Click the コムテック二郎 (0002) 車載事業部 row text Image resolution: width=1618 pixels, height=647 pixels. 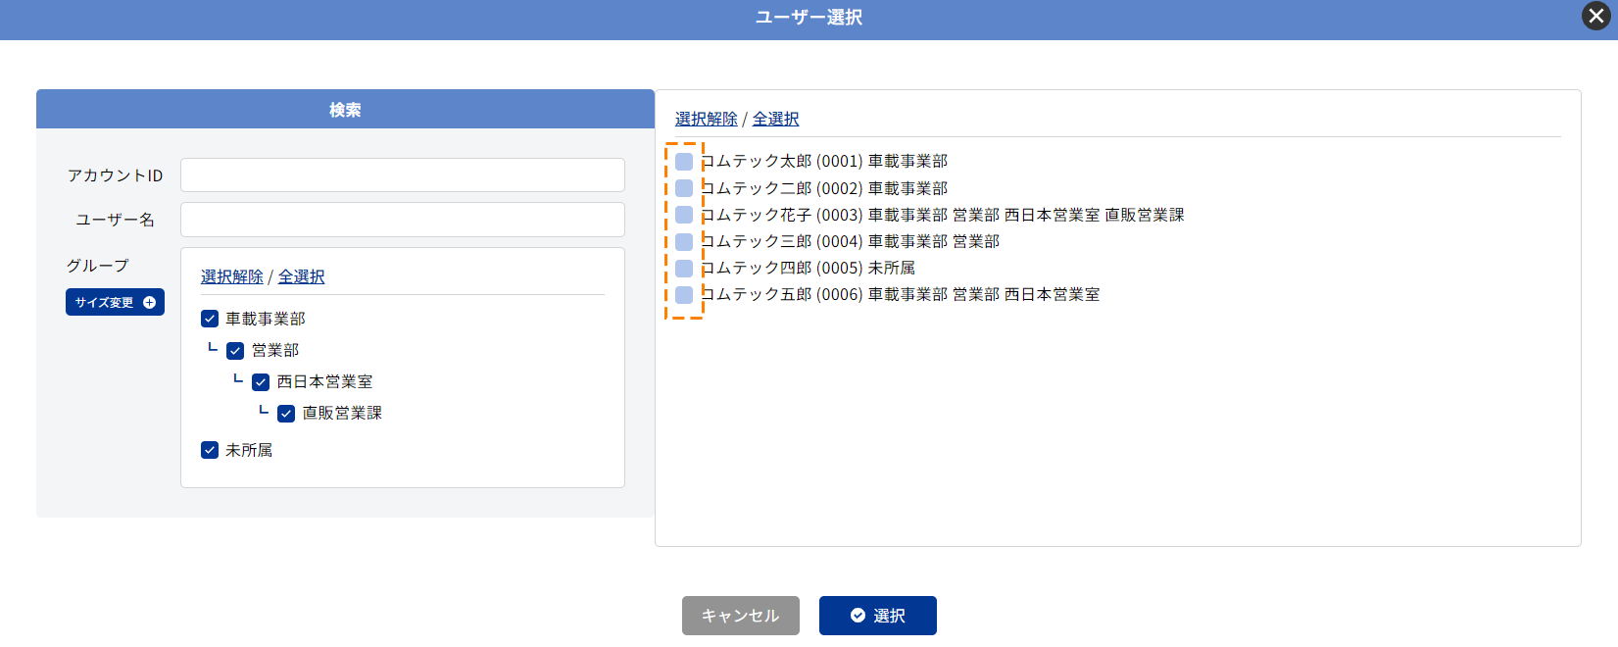click(824, 188)
